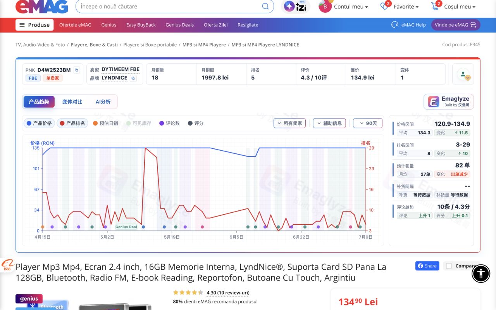496x310 pixels.
Task: Click the Emaglyze logo badge
Action: tap(448, 102)
